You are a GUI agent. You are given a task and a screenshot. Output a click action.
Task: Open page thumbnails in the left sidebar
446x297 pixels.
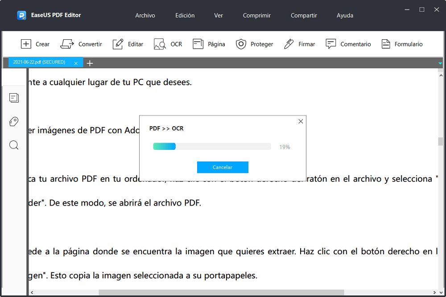(14, 98)
